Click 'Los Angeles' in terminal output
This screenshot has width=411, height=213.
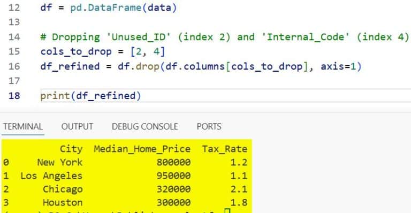(51, 176)
